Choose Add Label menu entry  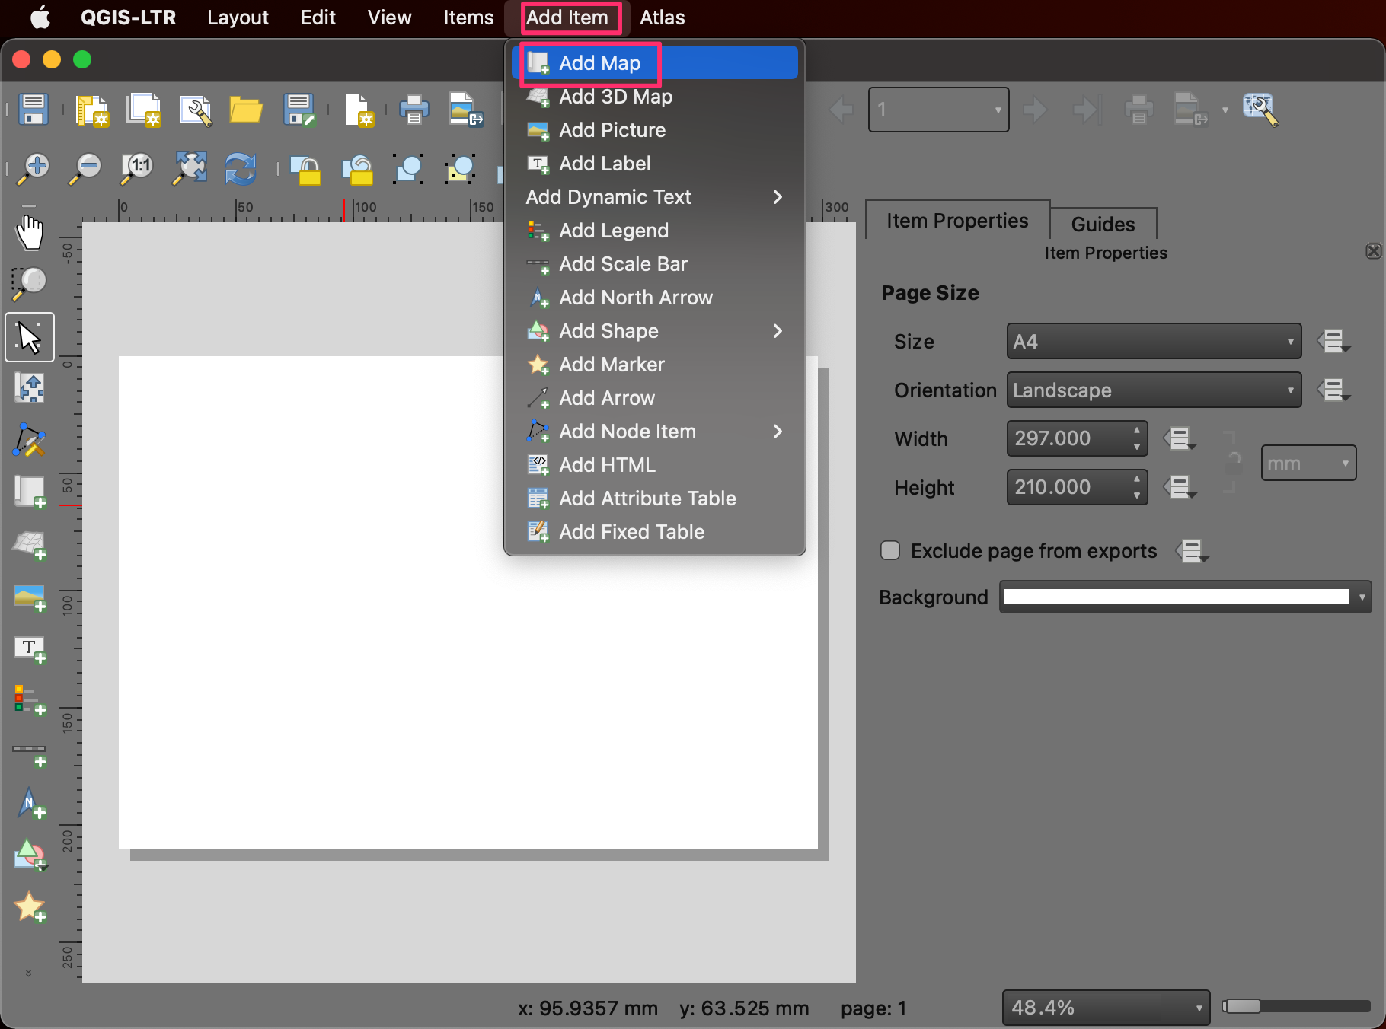tap(655, 164)
